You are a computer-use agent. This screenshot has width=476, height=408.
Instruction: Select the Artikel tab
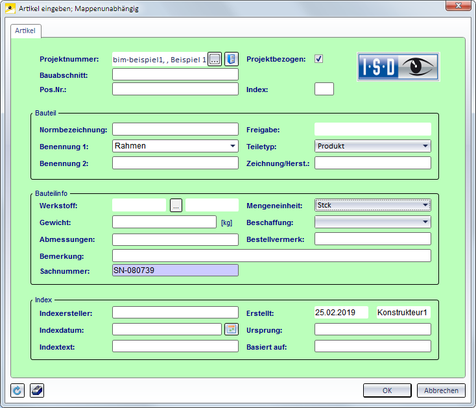[27, 30]
